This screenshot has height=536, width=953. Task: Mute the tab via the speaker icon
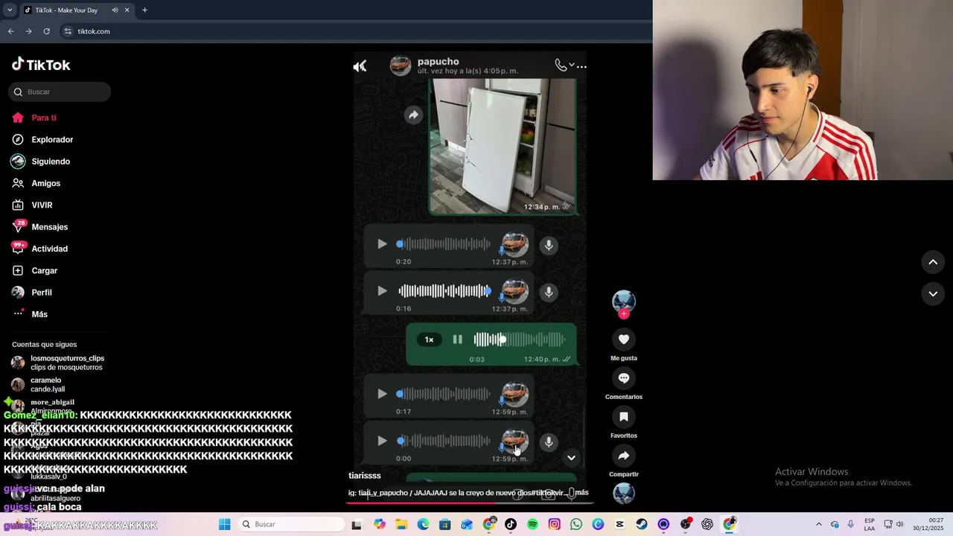pos(115,10)
